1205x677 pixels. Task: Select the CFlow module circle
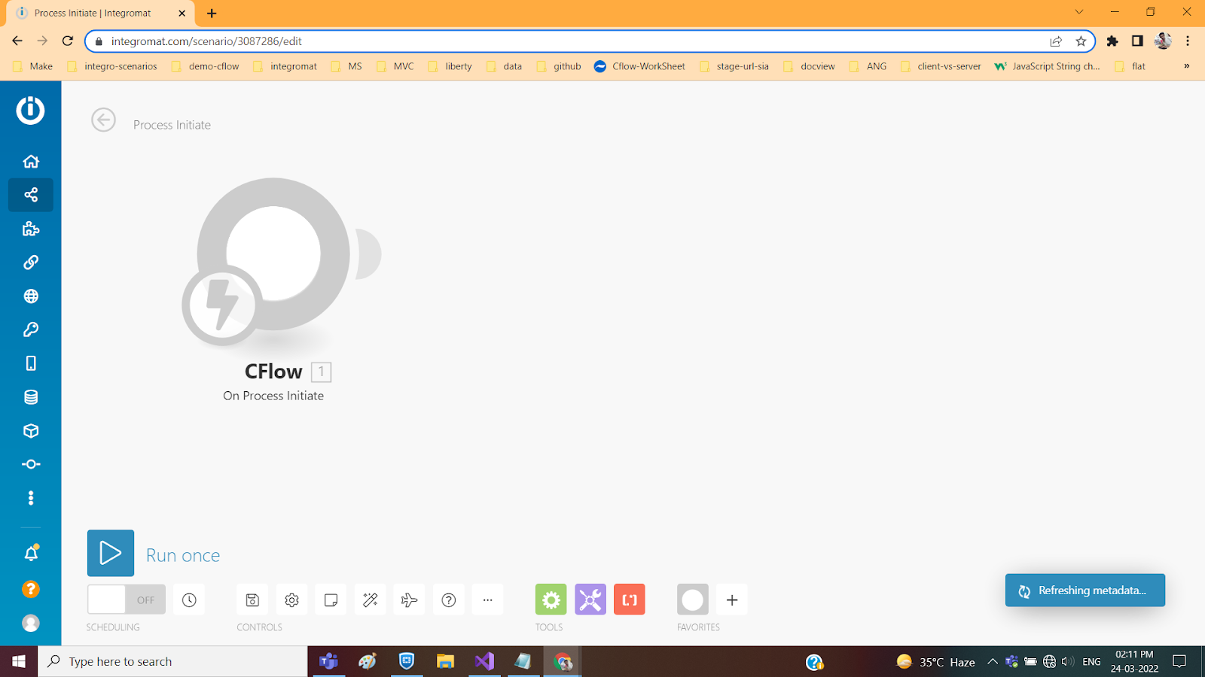point(273,254)
